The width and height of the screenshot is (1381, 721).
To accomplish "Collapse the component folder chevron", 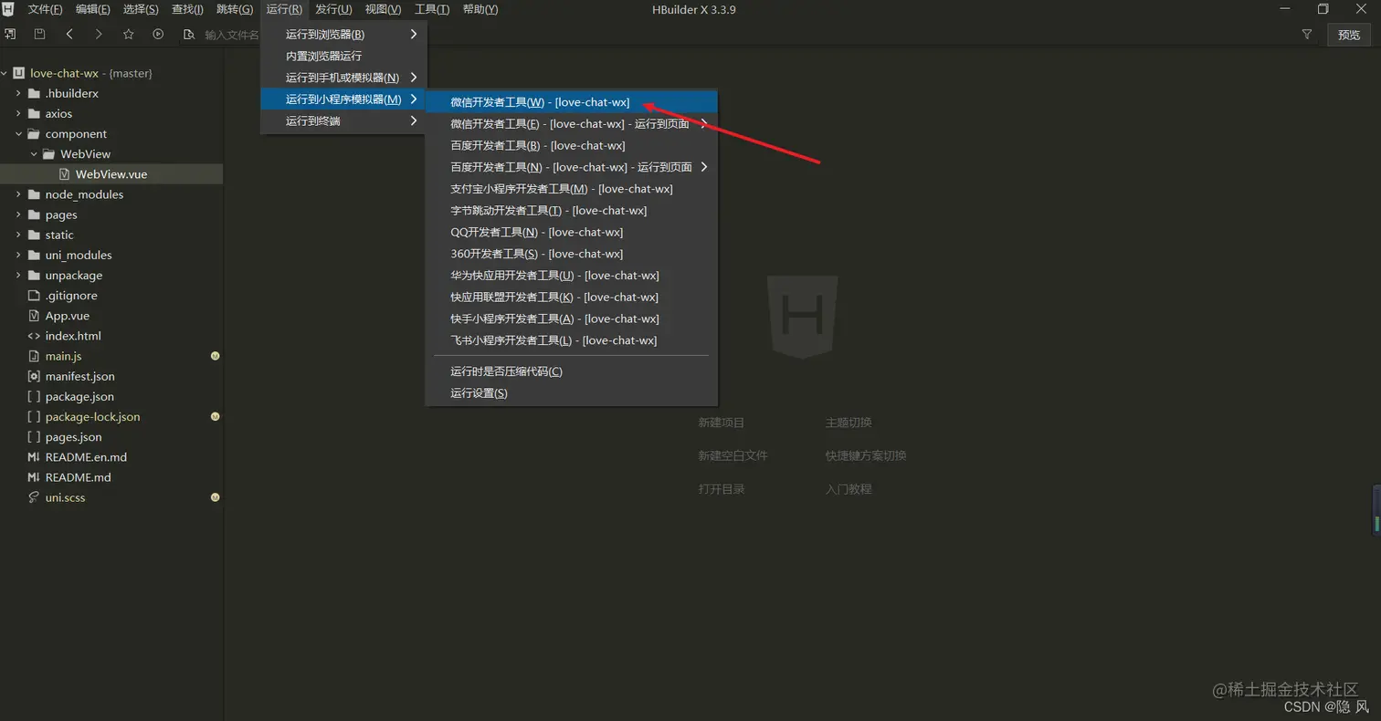I will click(x=18, y=133).
